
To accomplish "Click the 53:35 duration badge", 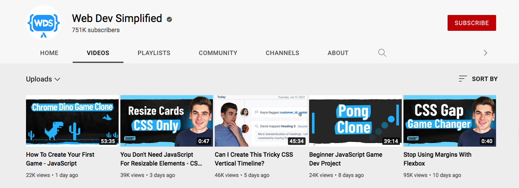I will (x=108, y=141).
